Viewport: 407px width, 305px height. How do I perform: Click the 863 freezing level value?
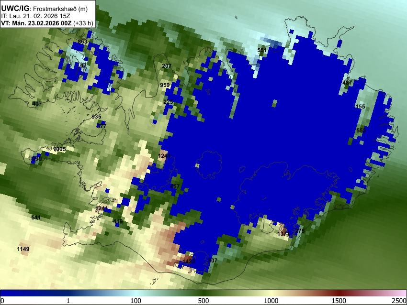tap(82, 42)
